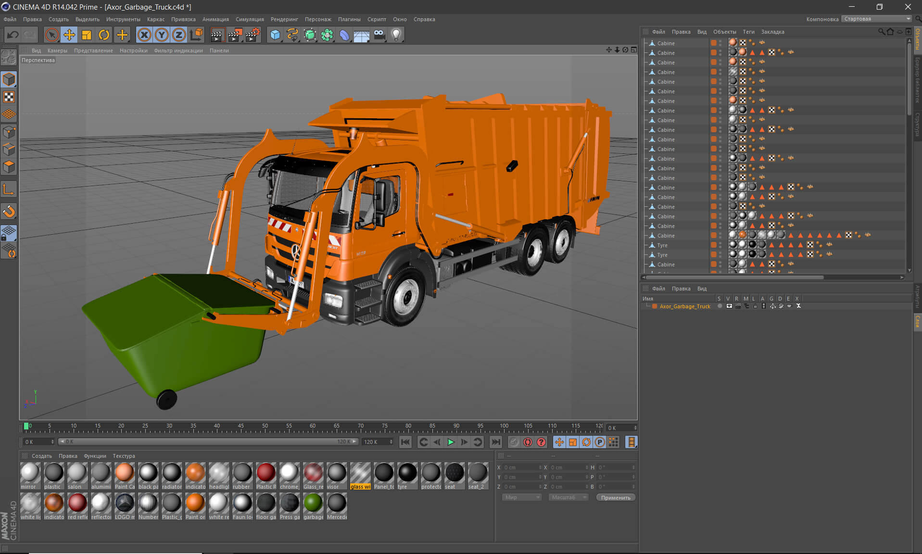
Task: Open the Масштаб dropdown
Action: point(568,497)
